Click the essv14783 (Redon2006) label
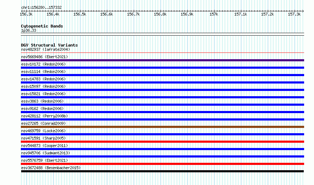Image resolution: width=314 pixels, height=185 pixels. tap(43, 79)
